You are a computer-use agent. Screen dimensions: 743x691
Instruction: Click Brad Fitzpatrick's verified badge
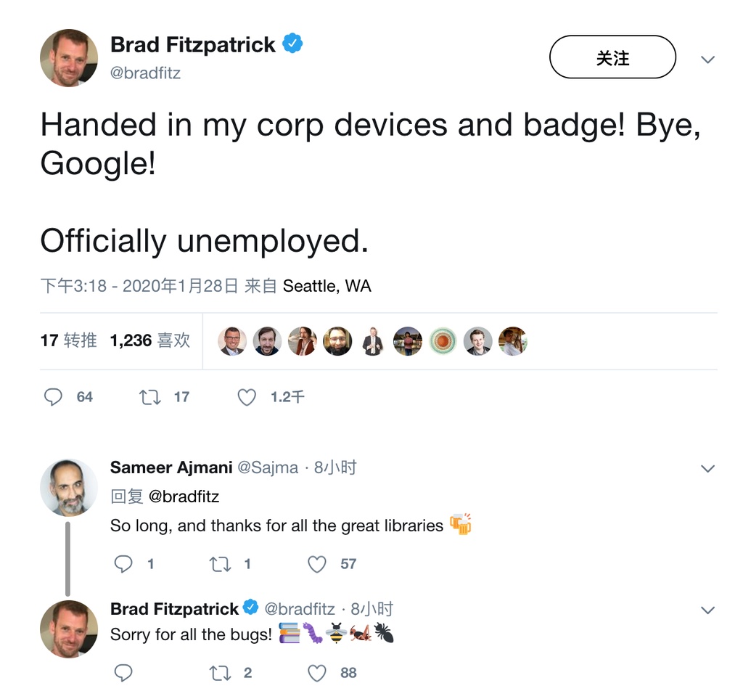pyautogui.click(x=292, y=44)
